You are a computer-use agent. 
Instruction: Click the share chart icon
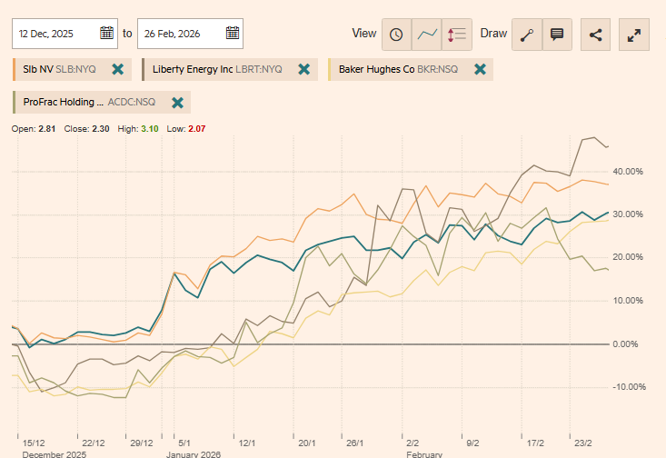point(596,35)
